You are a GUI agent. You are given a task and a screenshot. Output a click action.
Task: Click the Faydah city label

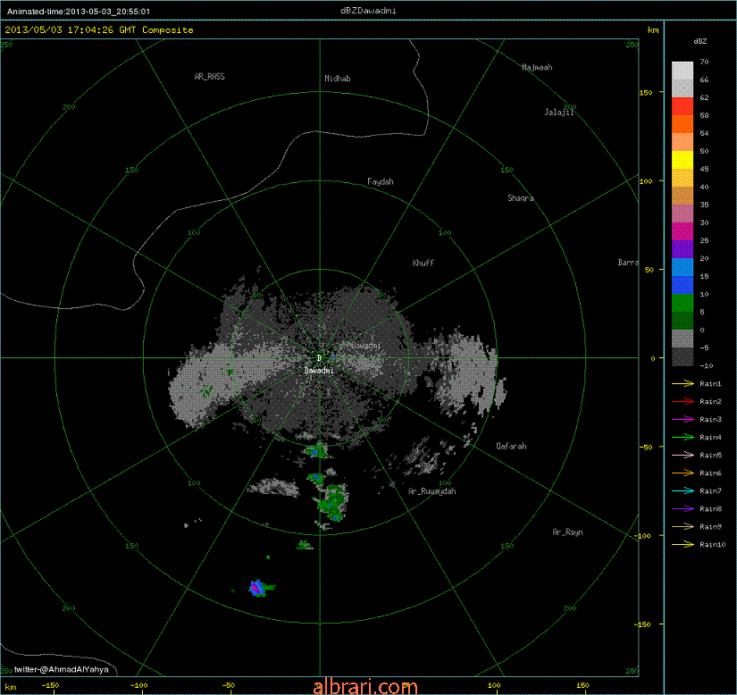(x=381, y=181)
